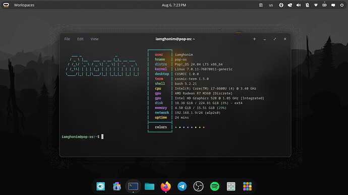
Task: Open the date and time calendar
Action: [x=174, y=5]
